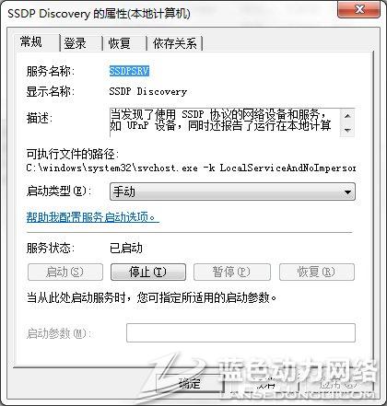Expand the 启动类型 dropdown showing 手动
387x406 pixels.
pyautogui.click(x=232, y=191)
